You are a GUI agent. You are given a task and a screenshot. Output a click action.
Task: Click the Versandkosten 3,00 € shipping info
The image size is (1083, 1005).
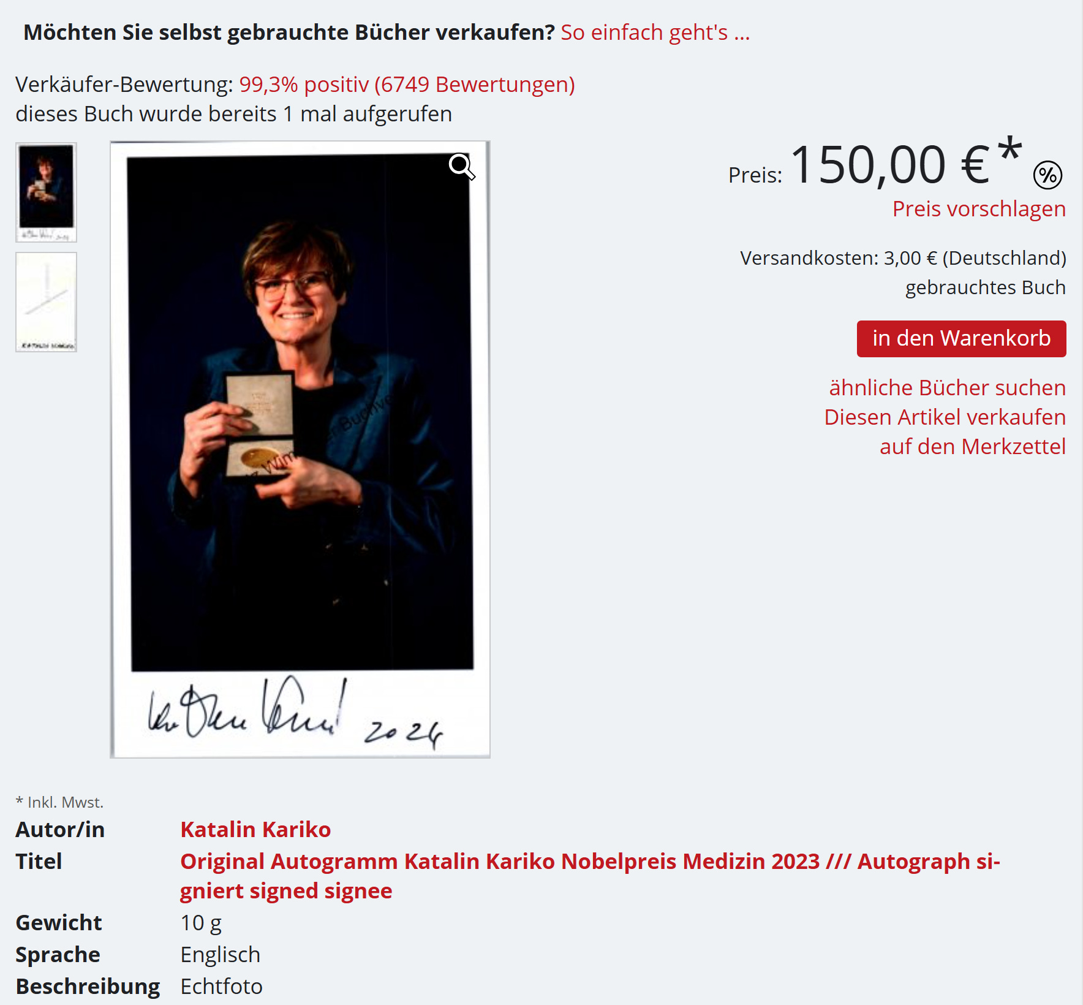[903, 258]
